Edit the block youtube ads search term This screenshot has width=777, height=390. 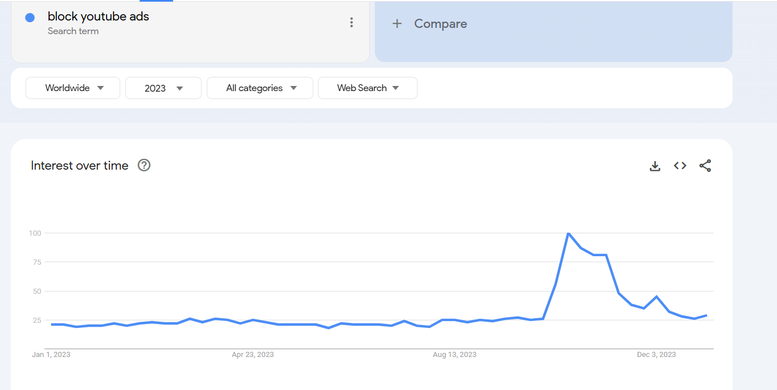(99, 17)
